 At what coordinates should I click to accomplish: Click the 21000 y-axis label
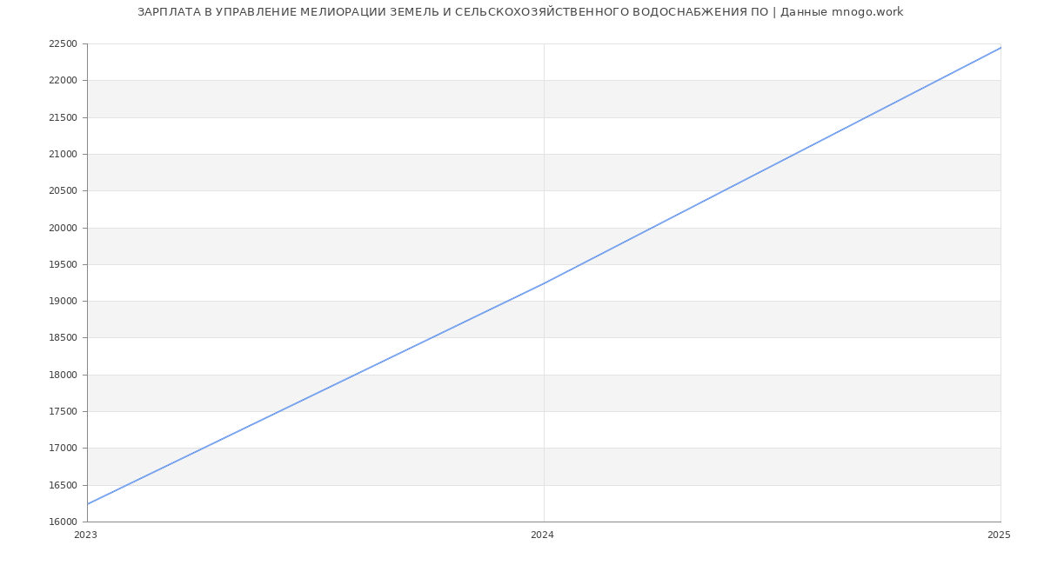tap(63, 155)
